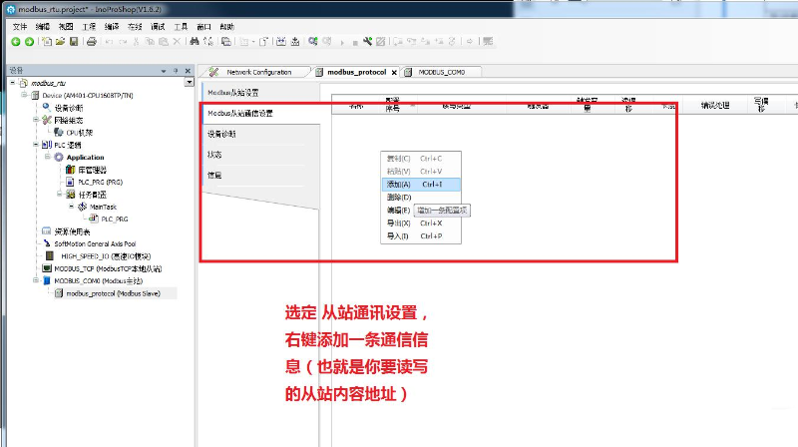Click the binoculars find icon

tap(195, 42)
